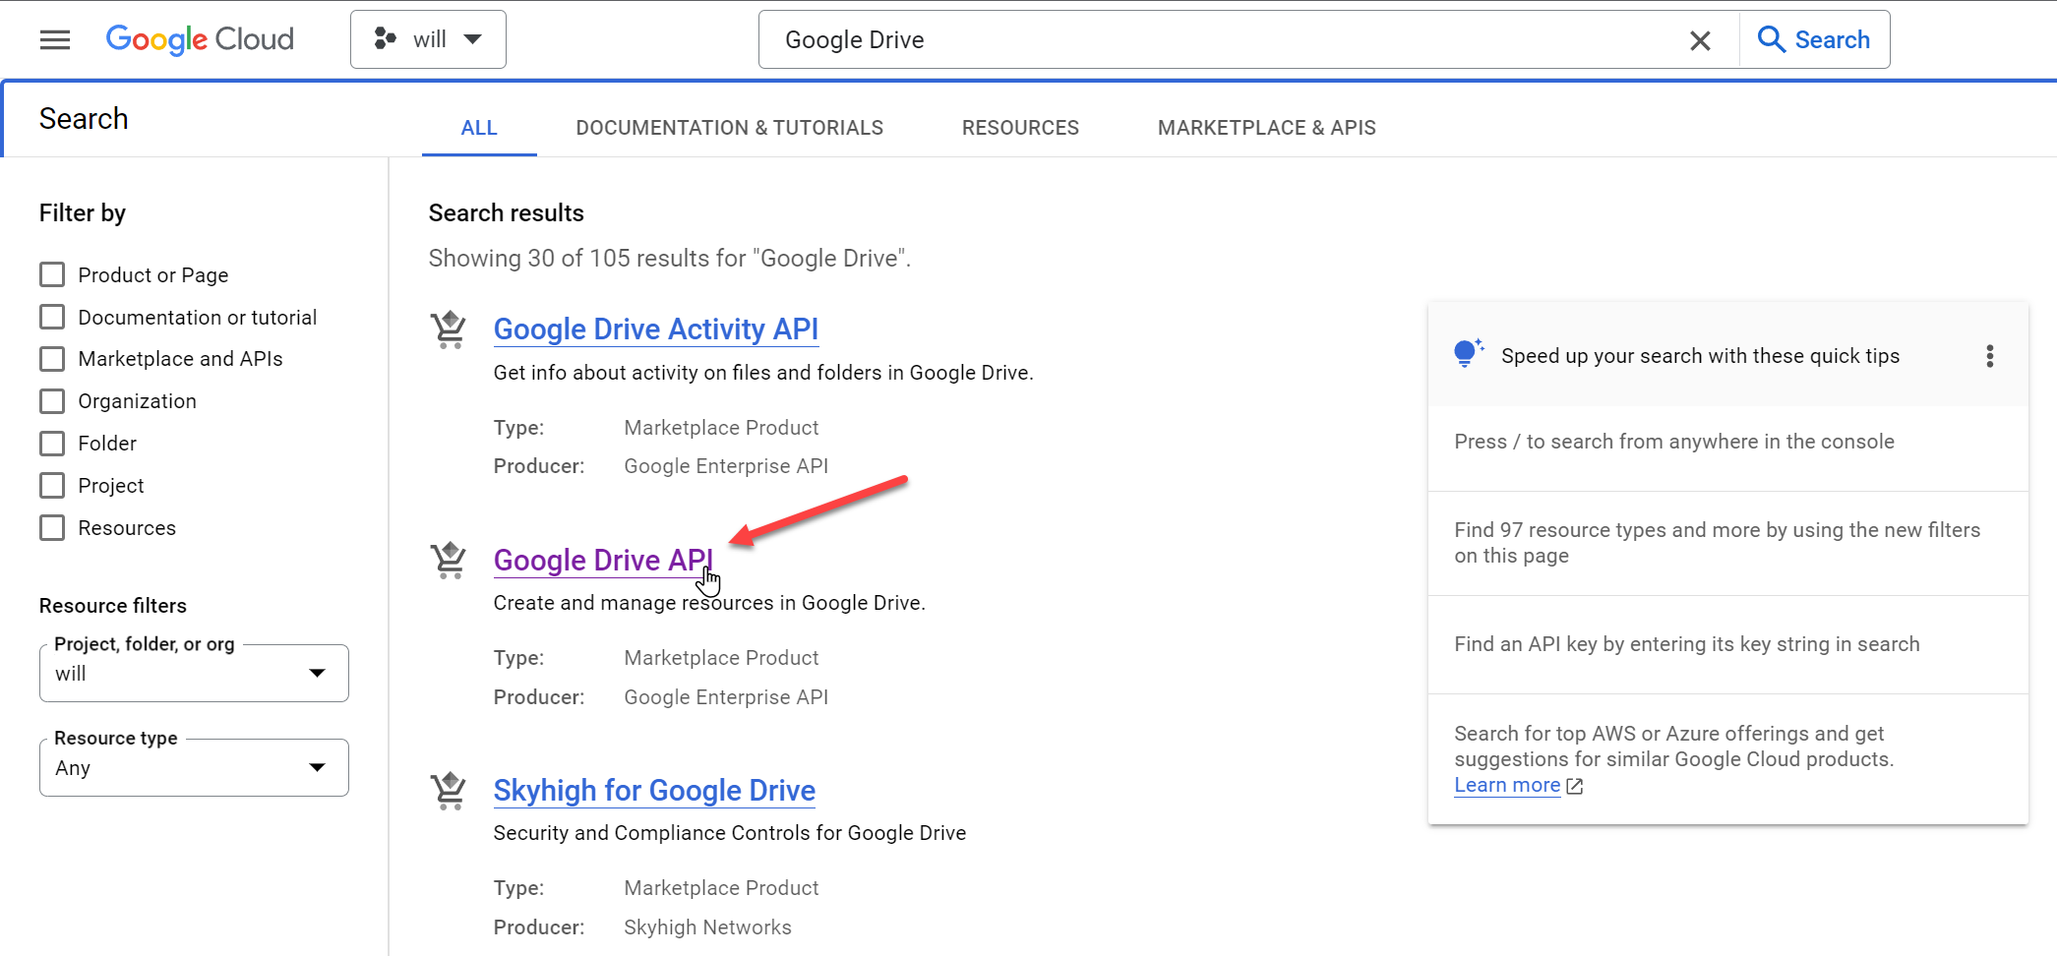Click marketplace cart icon beside Google Drive API
This screenshot has height=956, width=2057.
pos(449,560)
